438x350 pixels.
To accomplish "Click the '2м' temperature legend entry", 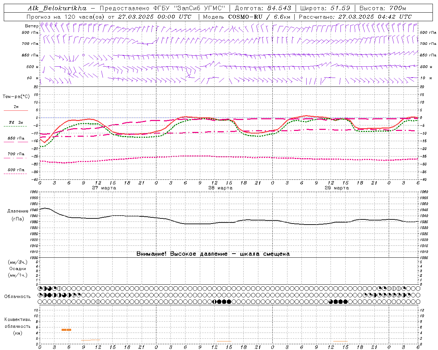I will pos(16,107).
